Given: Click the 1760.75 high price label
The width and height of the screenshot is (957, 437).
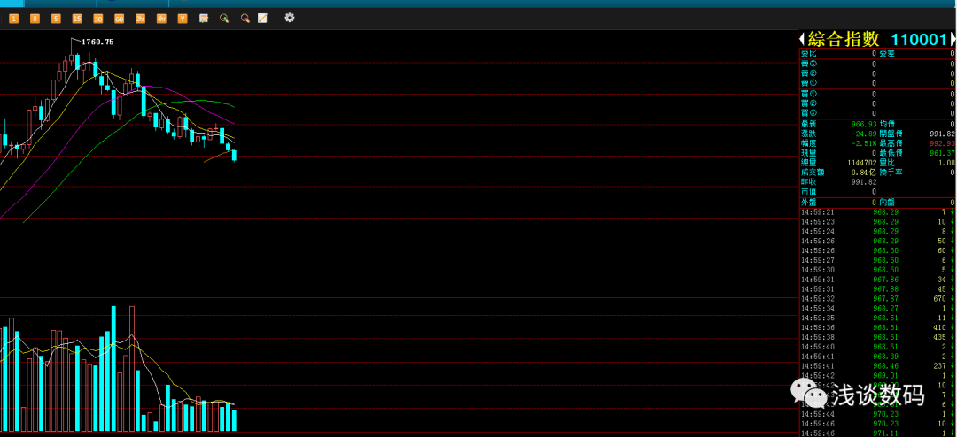Looking at the screenshot, I should click(97, 42).
